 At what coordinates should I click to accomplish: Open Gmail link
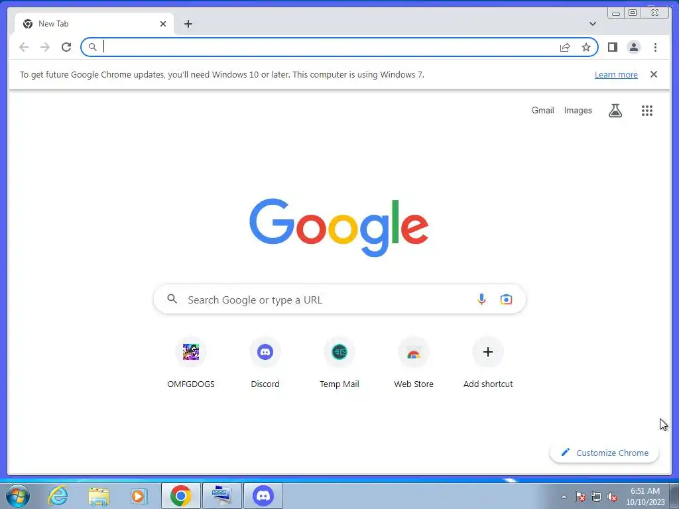pos(542,111)
